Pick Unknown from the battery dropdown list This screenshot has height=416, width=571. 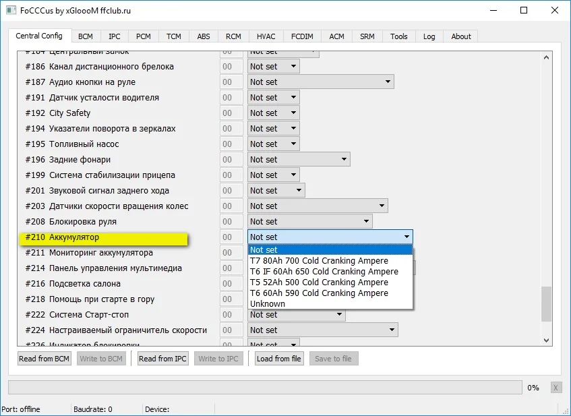point(268,304)
